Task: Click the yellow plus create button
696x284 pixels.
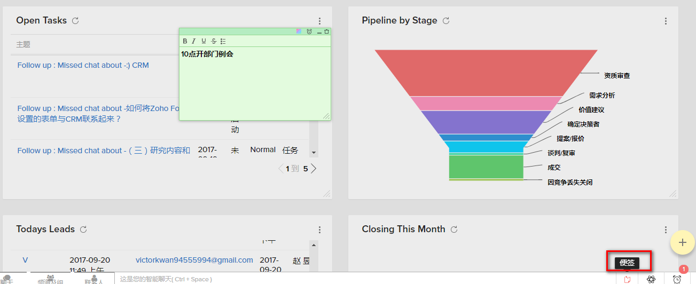Action: click(682, 242)
